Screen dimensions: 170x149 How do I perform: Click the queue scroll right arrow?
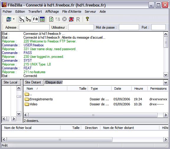[x=166, y=140]
